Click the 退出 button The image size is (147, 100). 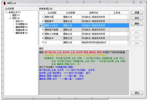coord(137,93)
